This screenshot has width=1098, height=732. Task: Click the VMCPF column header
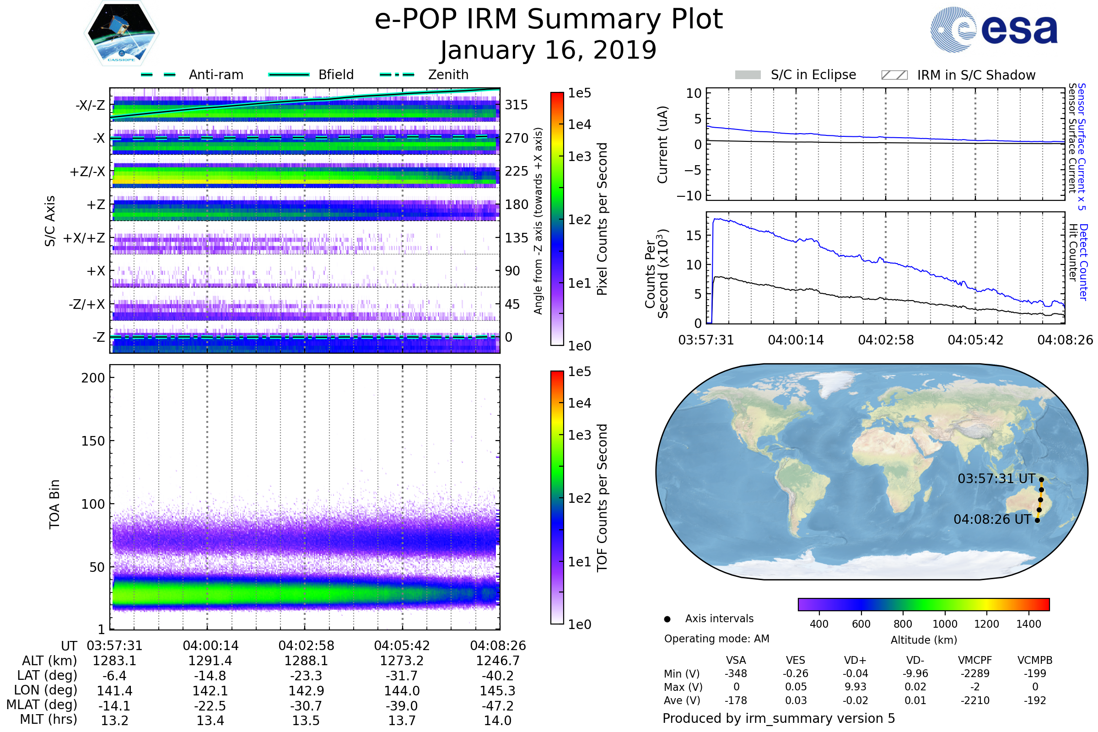[x=975, y=661]
